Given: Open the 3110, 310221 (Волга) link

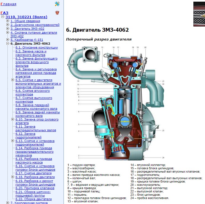Looking at the screenshot, I should coord(26,17).
